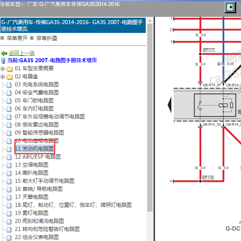Open 22 组合仪表电路图
This screenshot has height=241, width=241.
pos(37,237)
